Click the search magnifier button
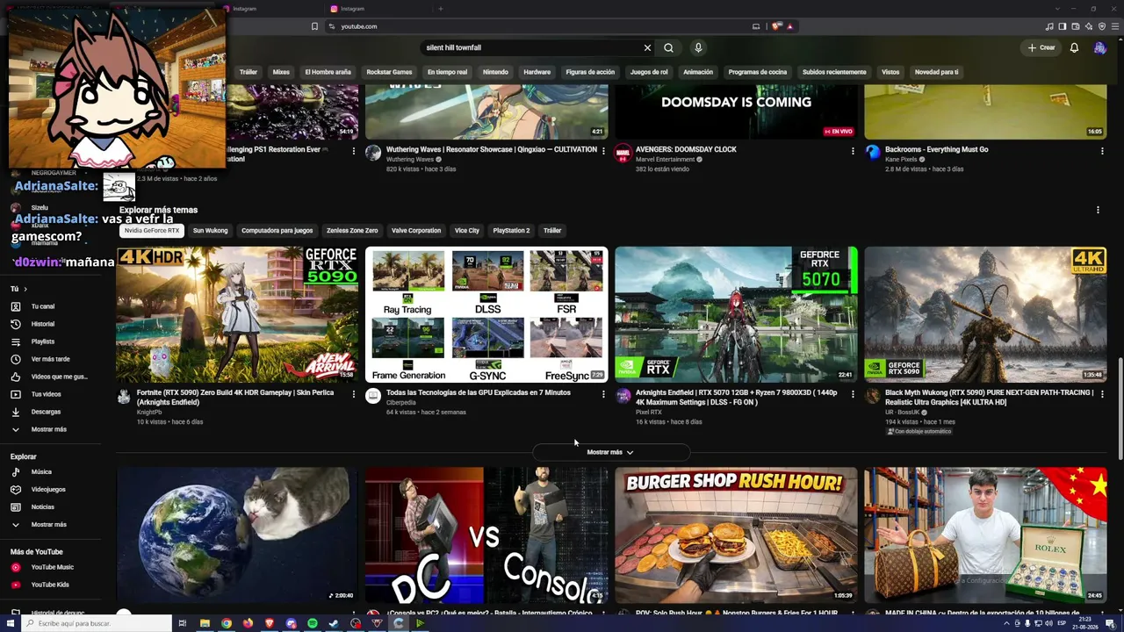Viewport: 1124px width, 632px height. [x=669, y=47]
